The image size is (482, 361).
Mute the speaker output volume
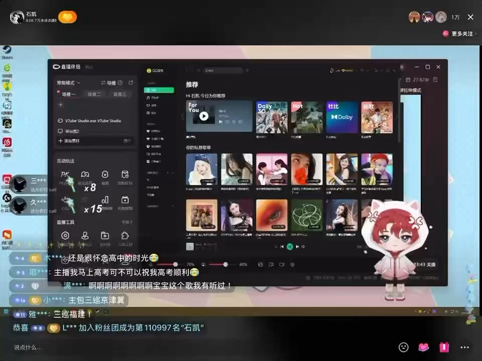pyautogui.click(x=203, y=264)
